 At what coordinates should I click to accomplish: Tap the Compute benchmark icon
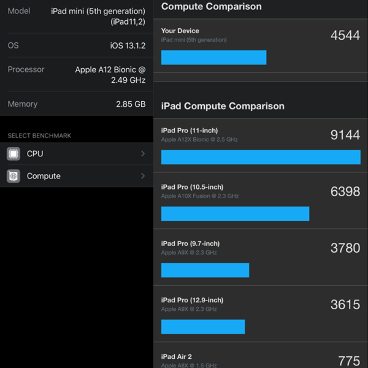13,176
